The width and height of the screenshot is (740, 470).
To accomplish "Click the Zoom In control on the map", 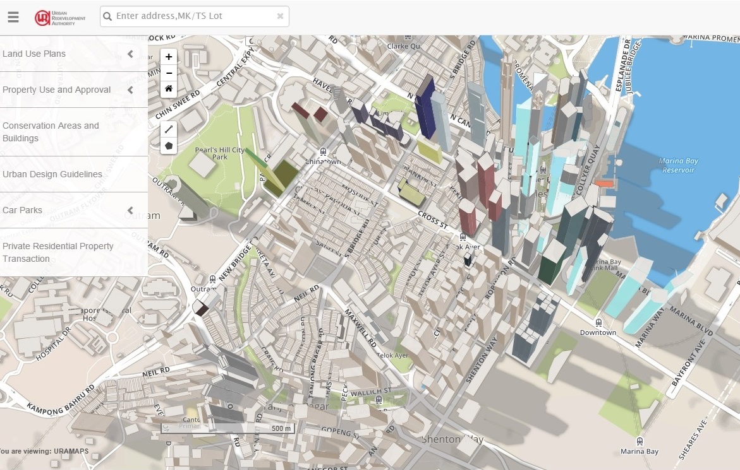I will 168,57.
